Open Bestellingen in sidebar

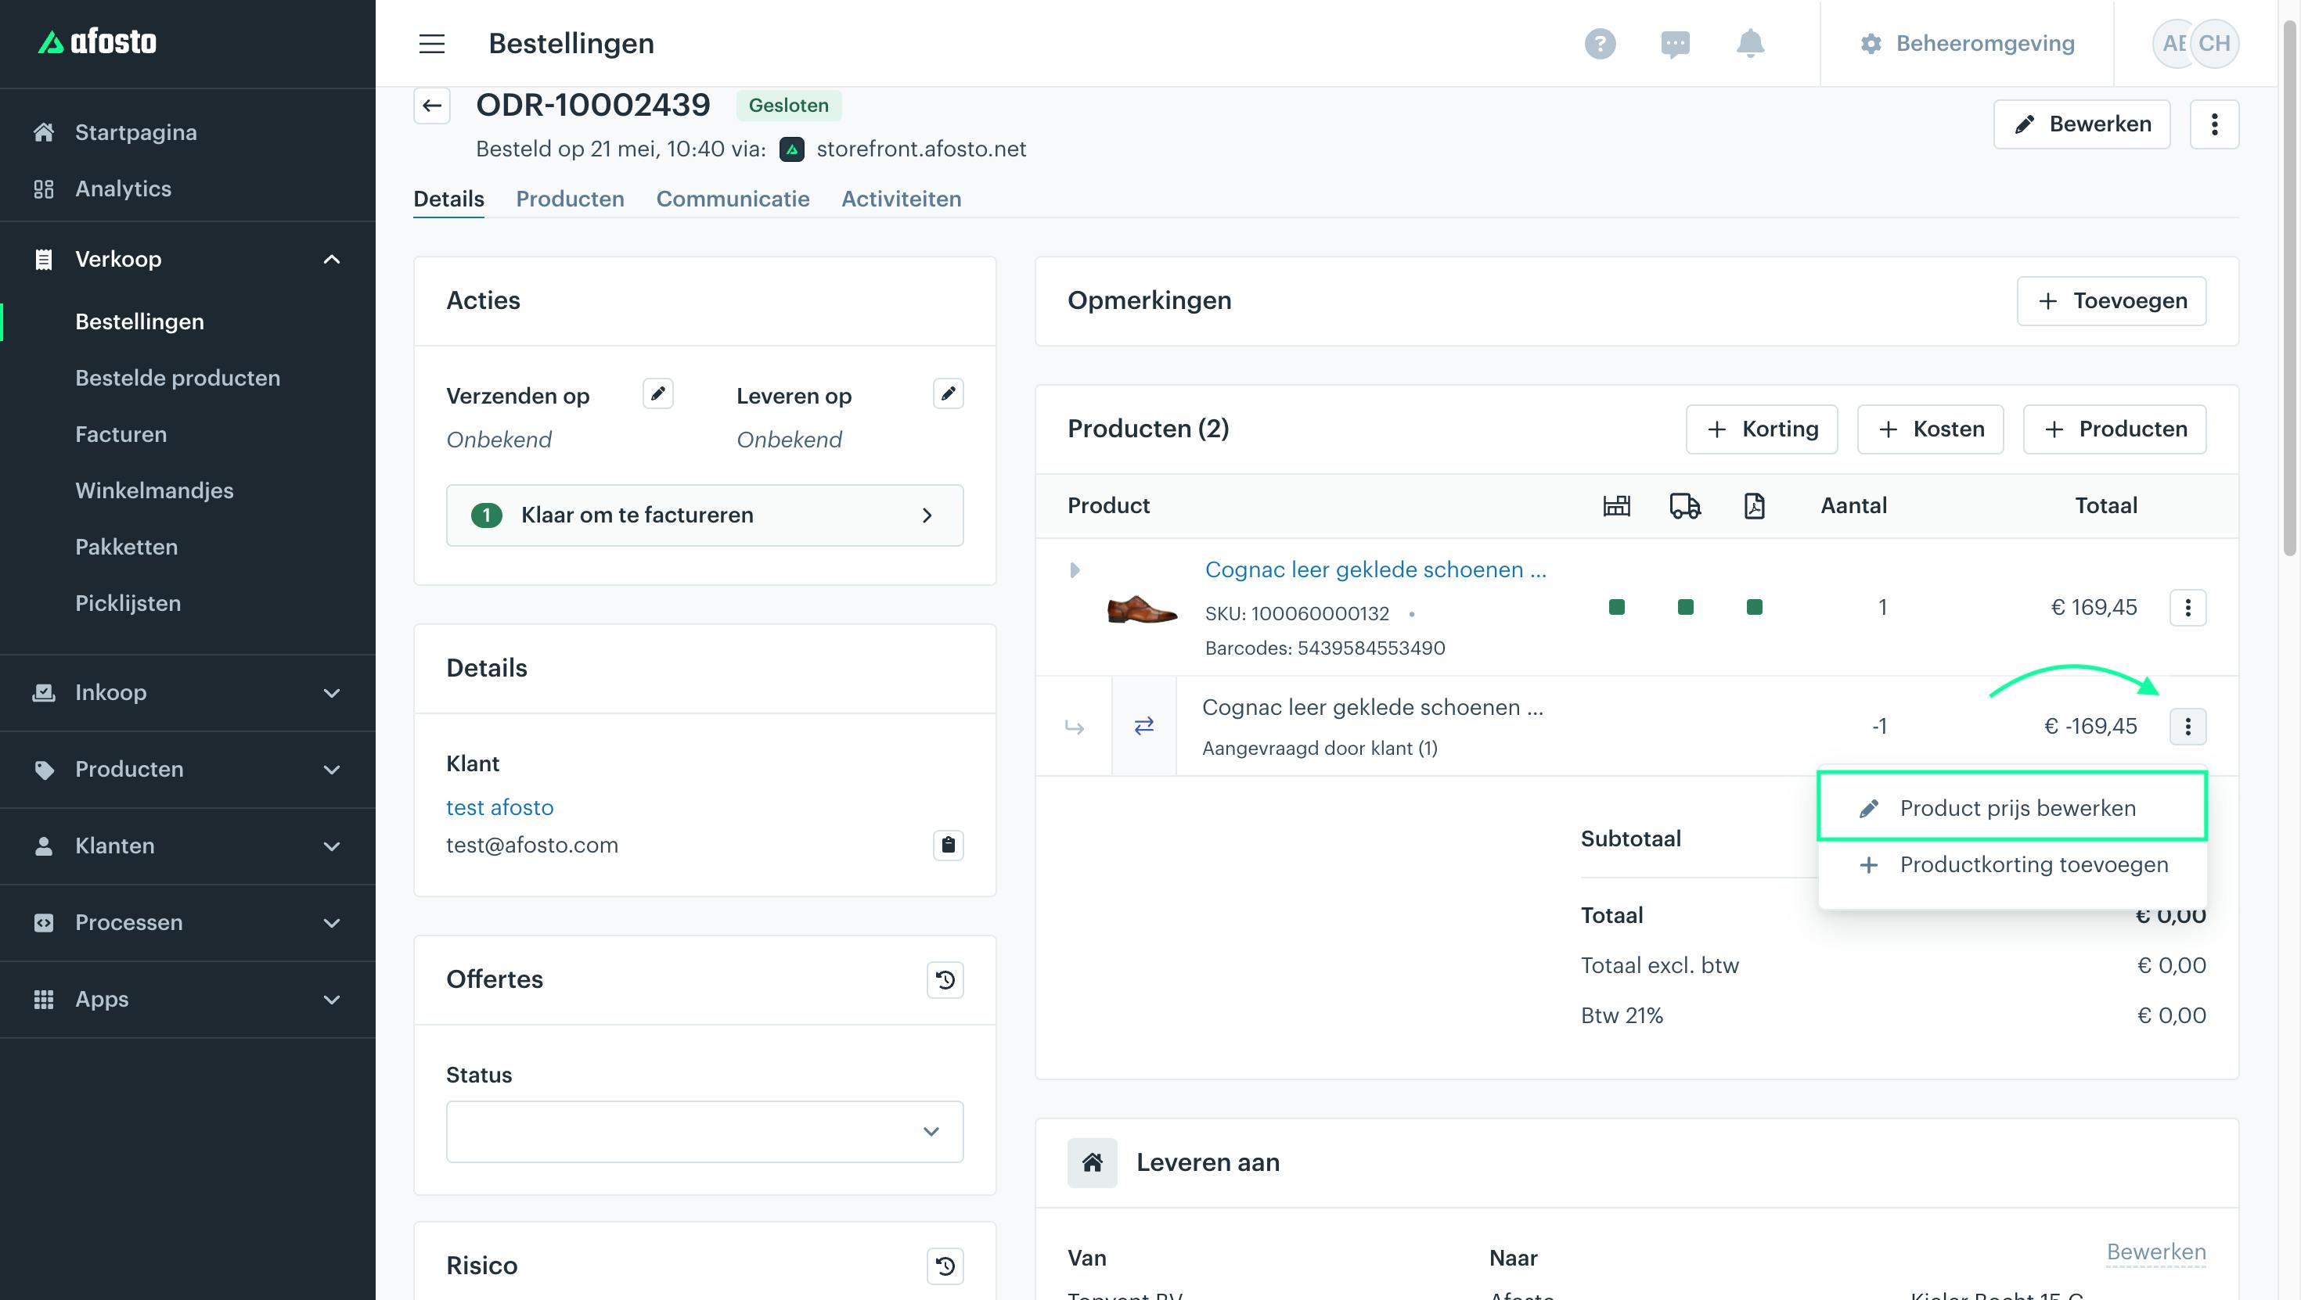(x=139, y=321)
